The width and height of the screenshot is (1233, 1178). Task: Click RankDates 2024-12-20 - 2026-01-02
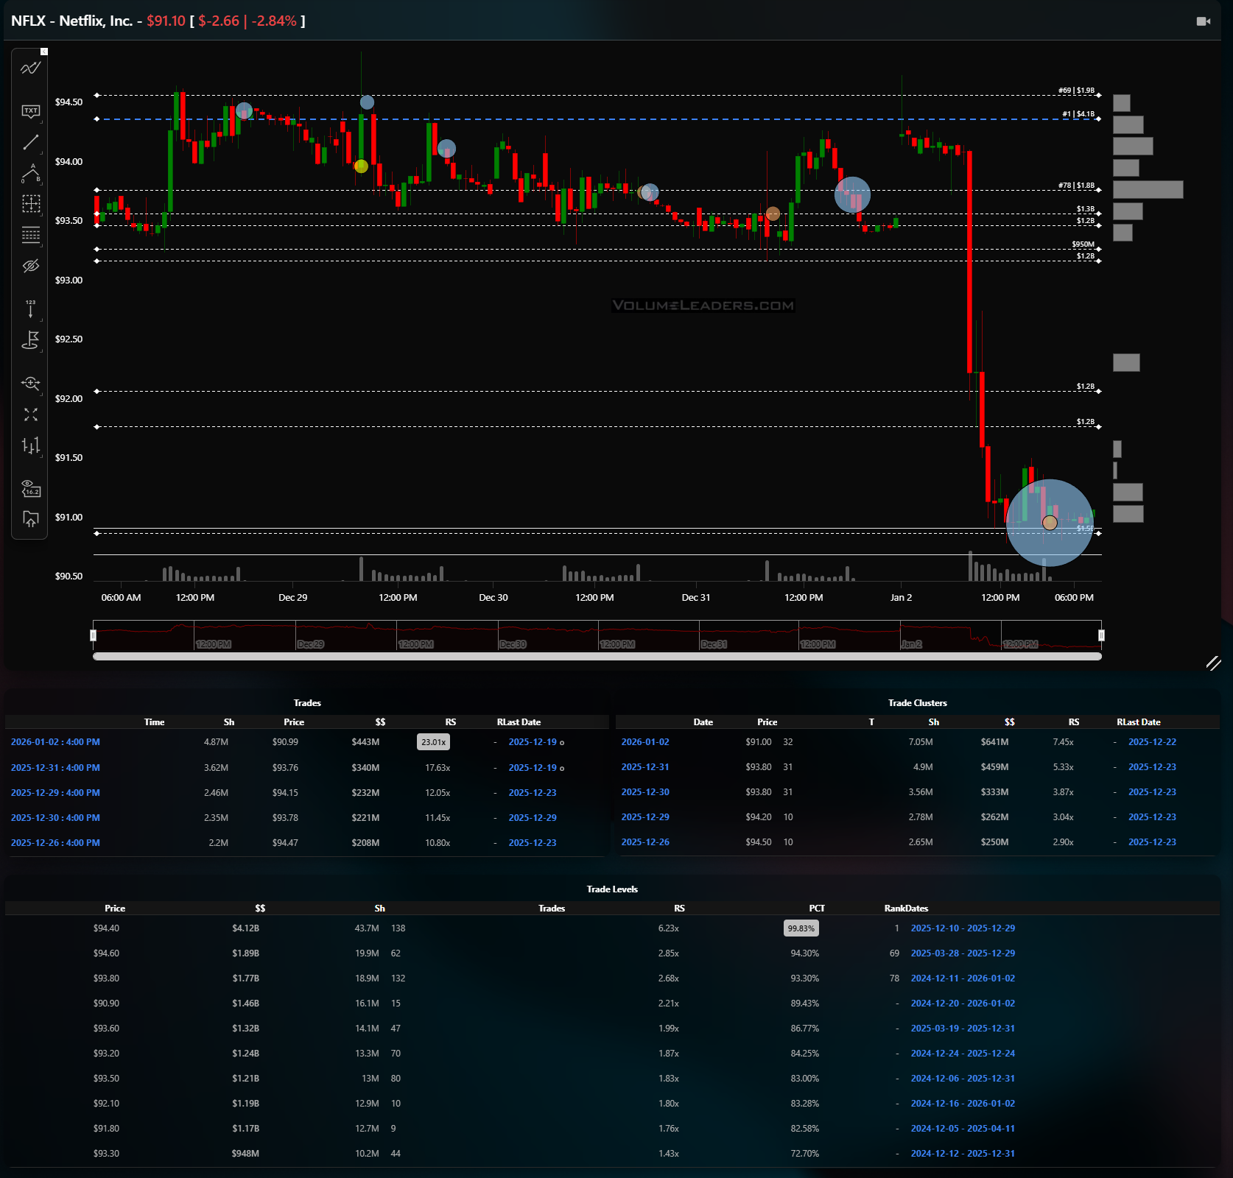[x=963, y=1004]
